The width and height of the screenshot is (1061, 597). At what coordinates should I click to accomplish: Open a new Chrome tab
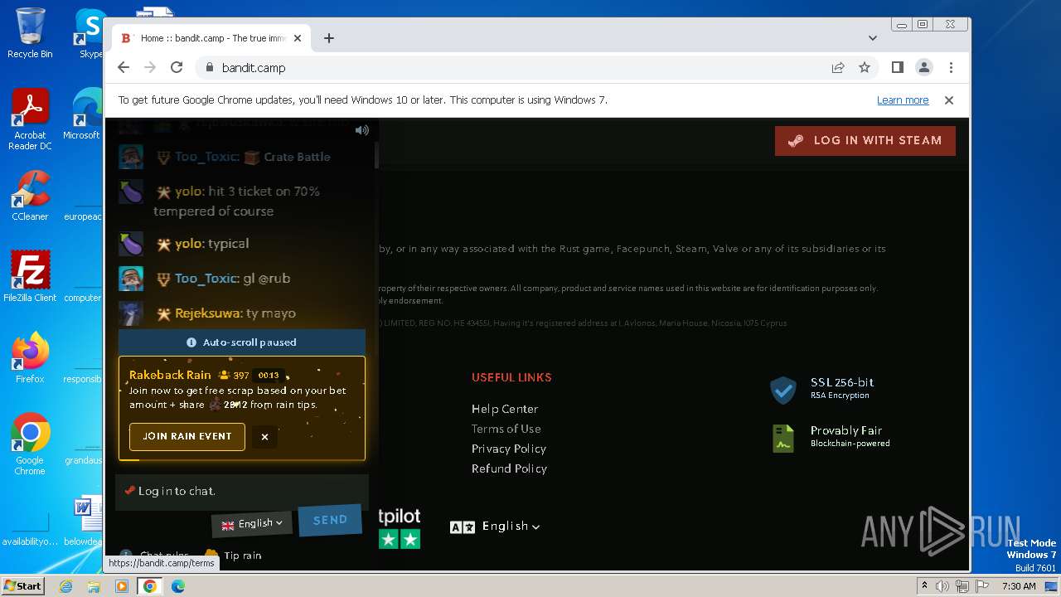[x=329, y=38]
